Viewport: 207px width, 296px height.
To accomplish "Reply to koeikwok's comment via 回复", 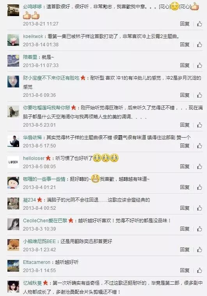I will [185, 45].
